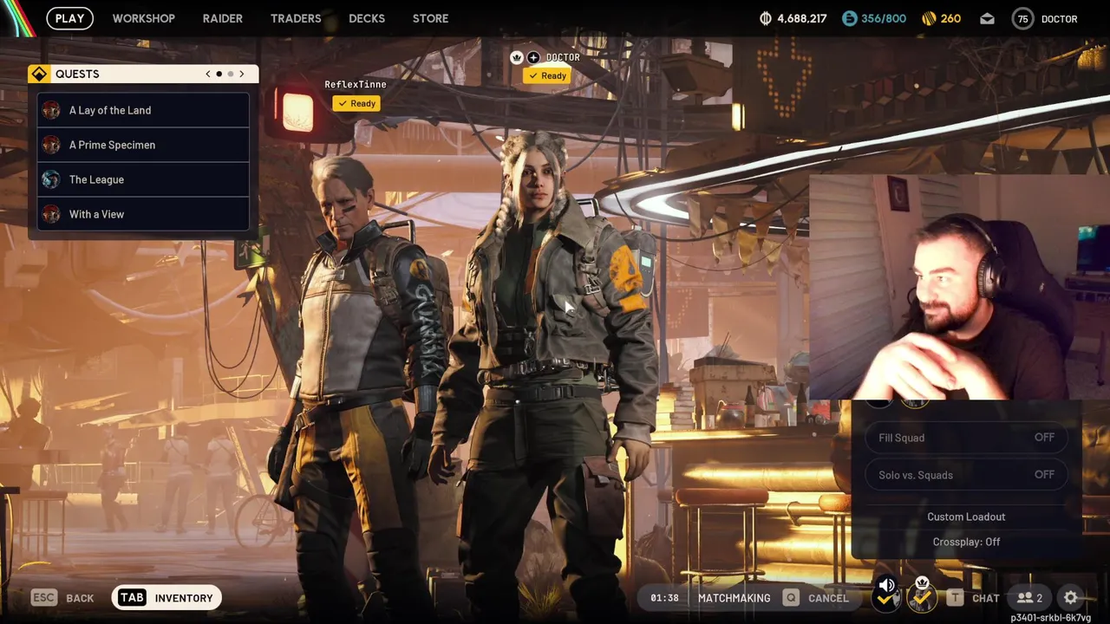Select the first quests page dot

pyautogui.click(x=219, y=74)
